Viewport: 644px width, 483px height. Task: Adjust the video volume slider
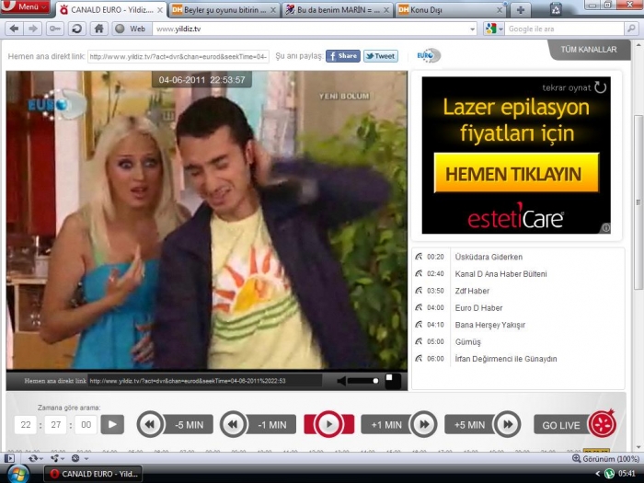tap(366, 380)
